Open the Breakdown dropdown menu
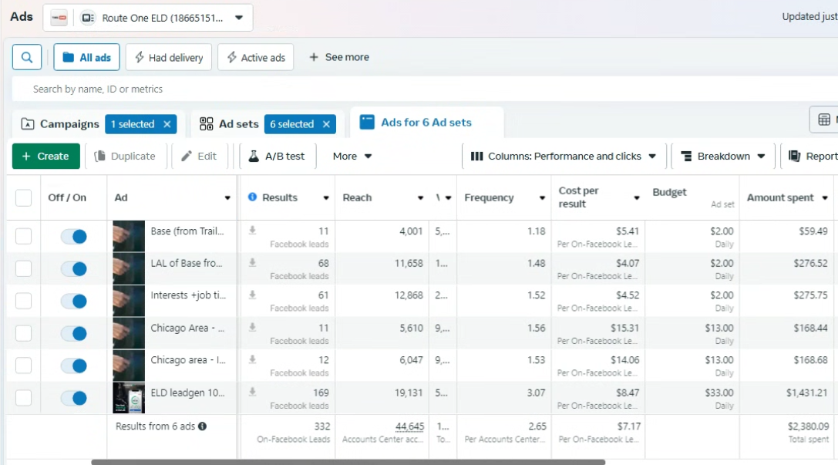 point(722,156)
